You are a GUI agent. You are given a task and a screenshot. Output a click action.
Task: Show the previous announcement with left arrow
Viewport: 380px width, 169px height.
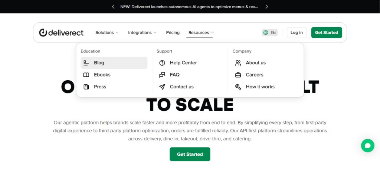[113, 7]
